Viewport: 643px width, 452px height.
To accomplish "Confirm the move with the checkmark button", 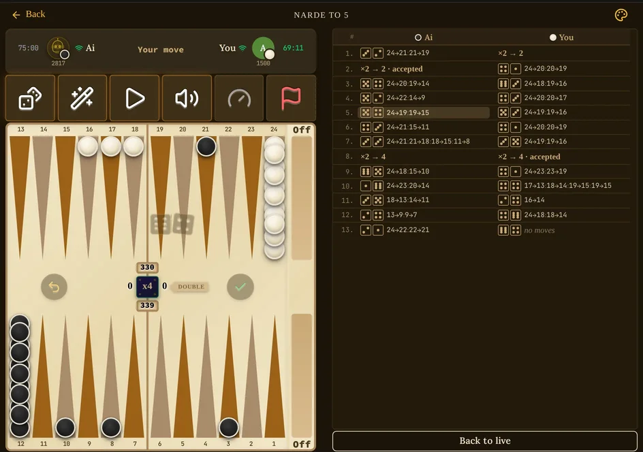I will (x=240, y=287).
